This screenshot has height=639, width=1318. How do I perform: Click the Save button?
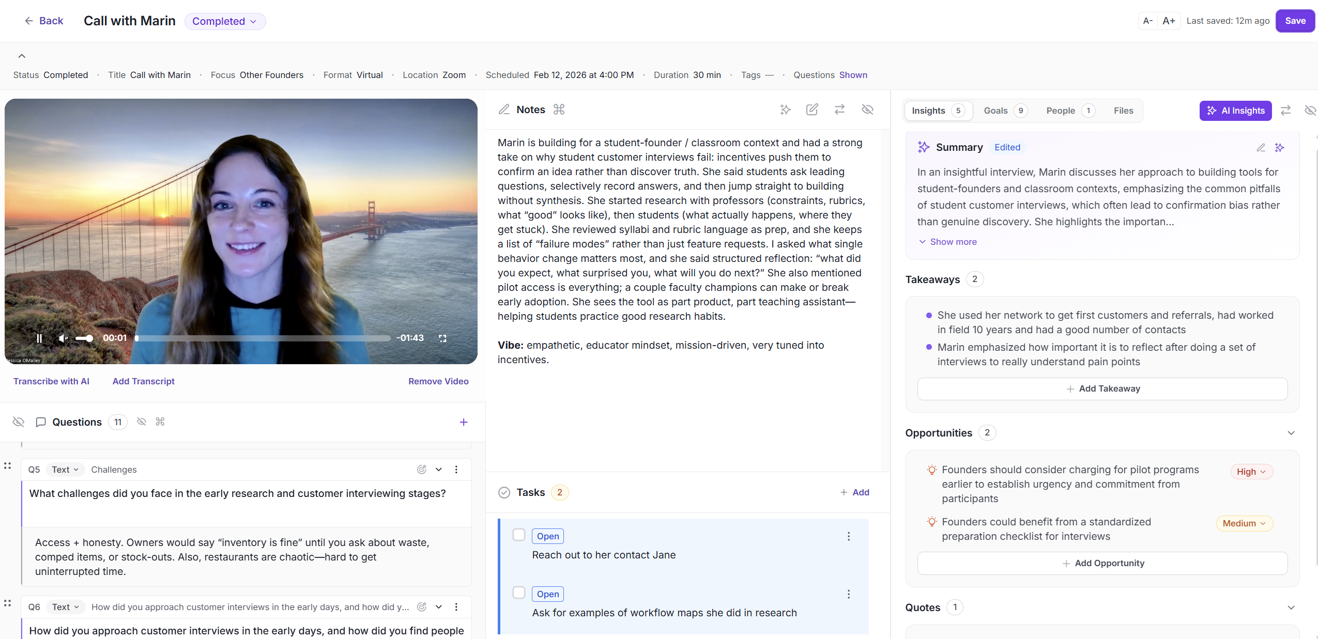pos(1295,21)
